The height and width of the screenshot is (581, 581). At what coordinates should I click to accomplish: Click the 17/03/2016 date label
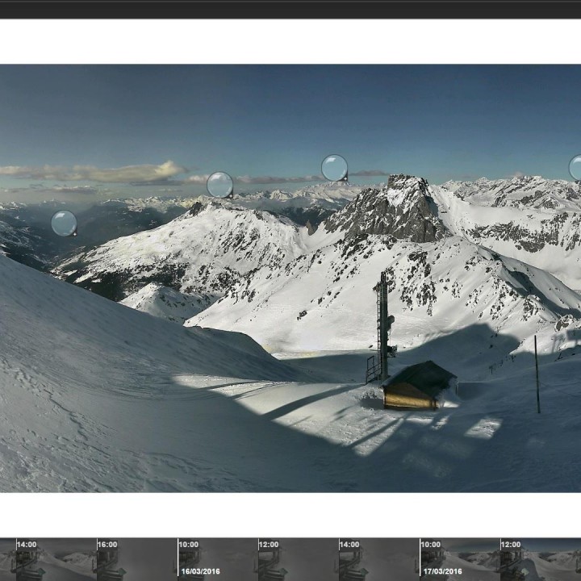pos(442,571)
